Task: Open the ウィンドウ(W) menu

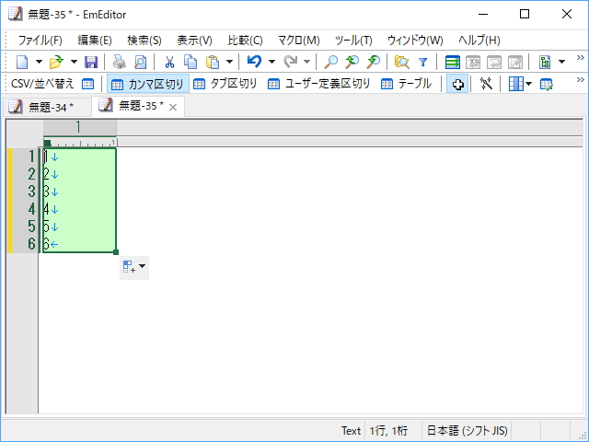Action: [415, 41]
